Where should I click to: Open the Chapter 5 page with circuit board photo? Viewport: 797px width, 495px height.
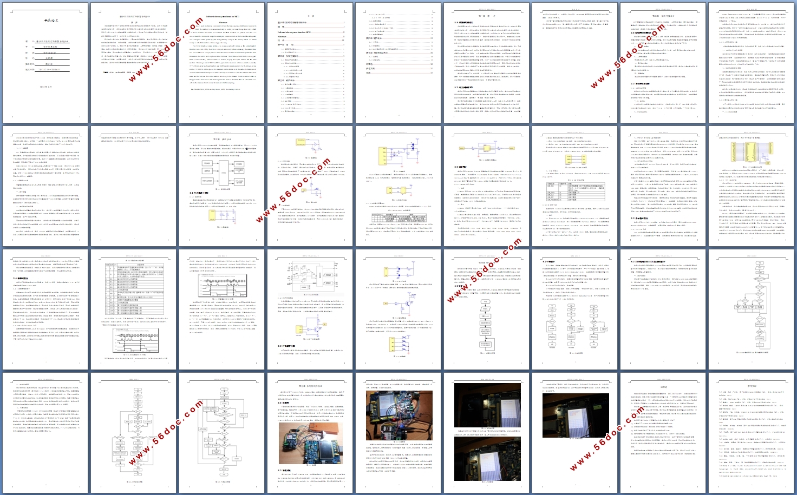pyautogui.click(x=310, y=433)
